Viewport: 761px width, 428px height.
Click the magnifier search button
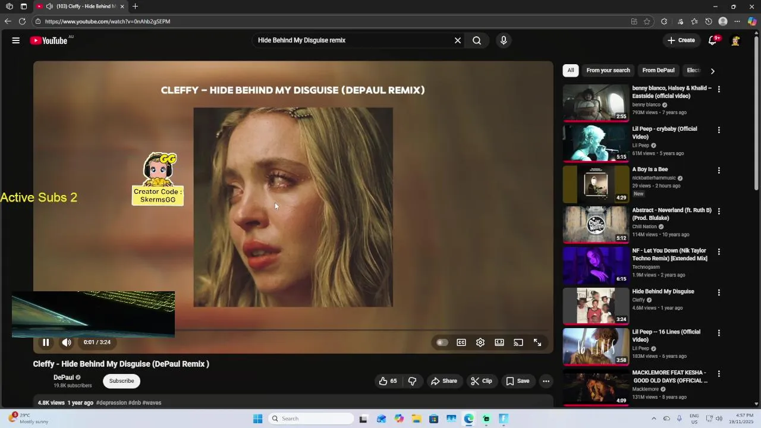tap(477, 40)
